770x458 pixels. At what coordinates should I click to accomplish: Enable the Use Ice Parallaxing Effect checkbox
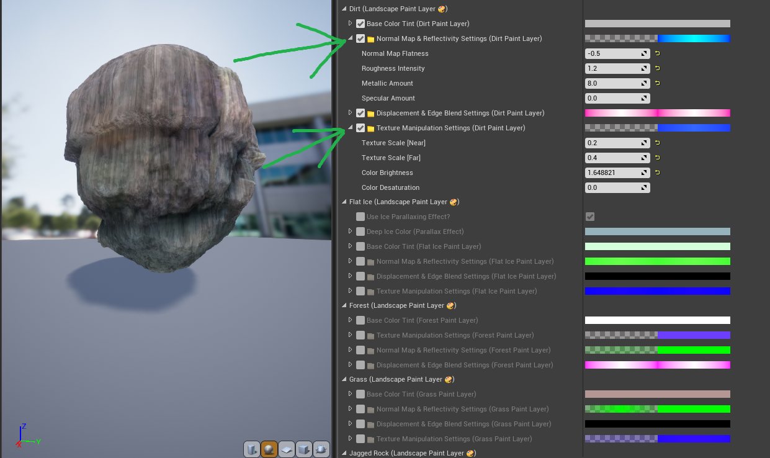(x=360, y=217)
